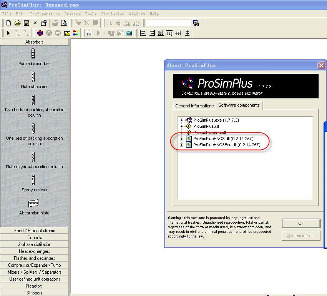Open play button dropdown arrow

click(x=104, y=33)
